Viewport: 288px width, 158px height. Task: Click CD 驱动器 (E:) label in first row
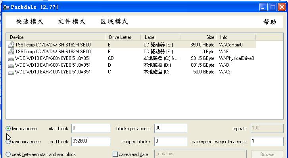[158, 44]
